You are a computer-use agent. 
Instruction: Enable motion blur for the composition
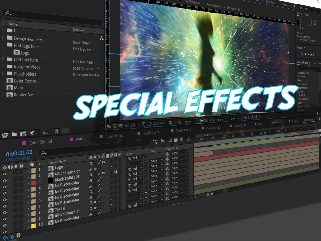point(181,139)
